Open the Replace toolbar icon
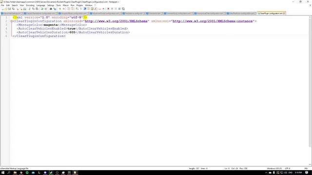This screenshot has height=175, width=312. (55, 9)
